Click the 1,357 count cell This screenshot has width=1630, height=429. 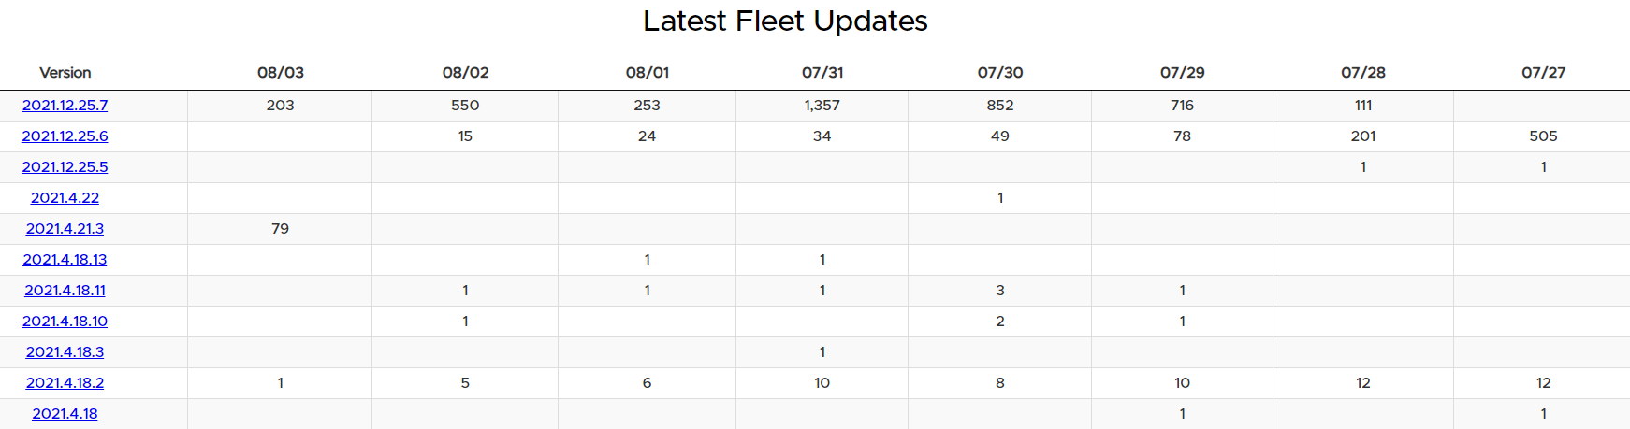point(822,106)
